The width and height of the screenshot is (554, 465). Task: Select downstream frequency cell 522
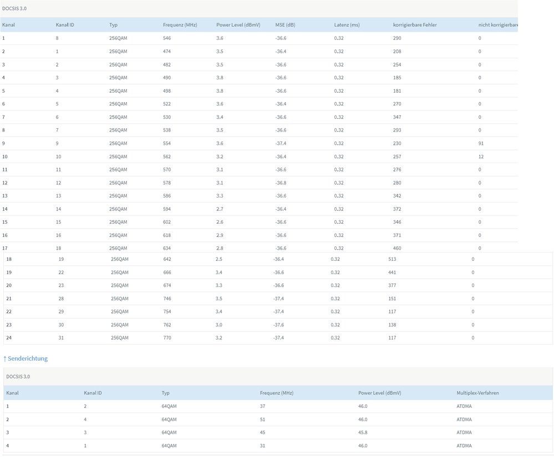[167, 104]
